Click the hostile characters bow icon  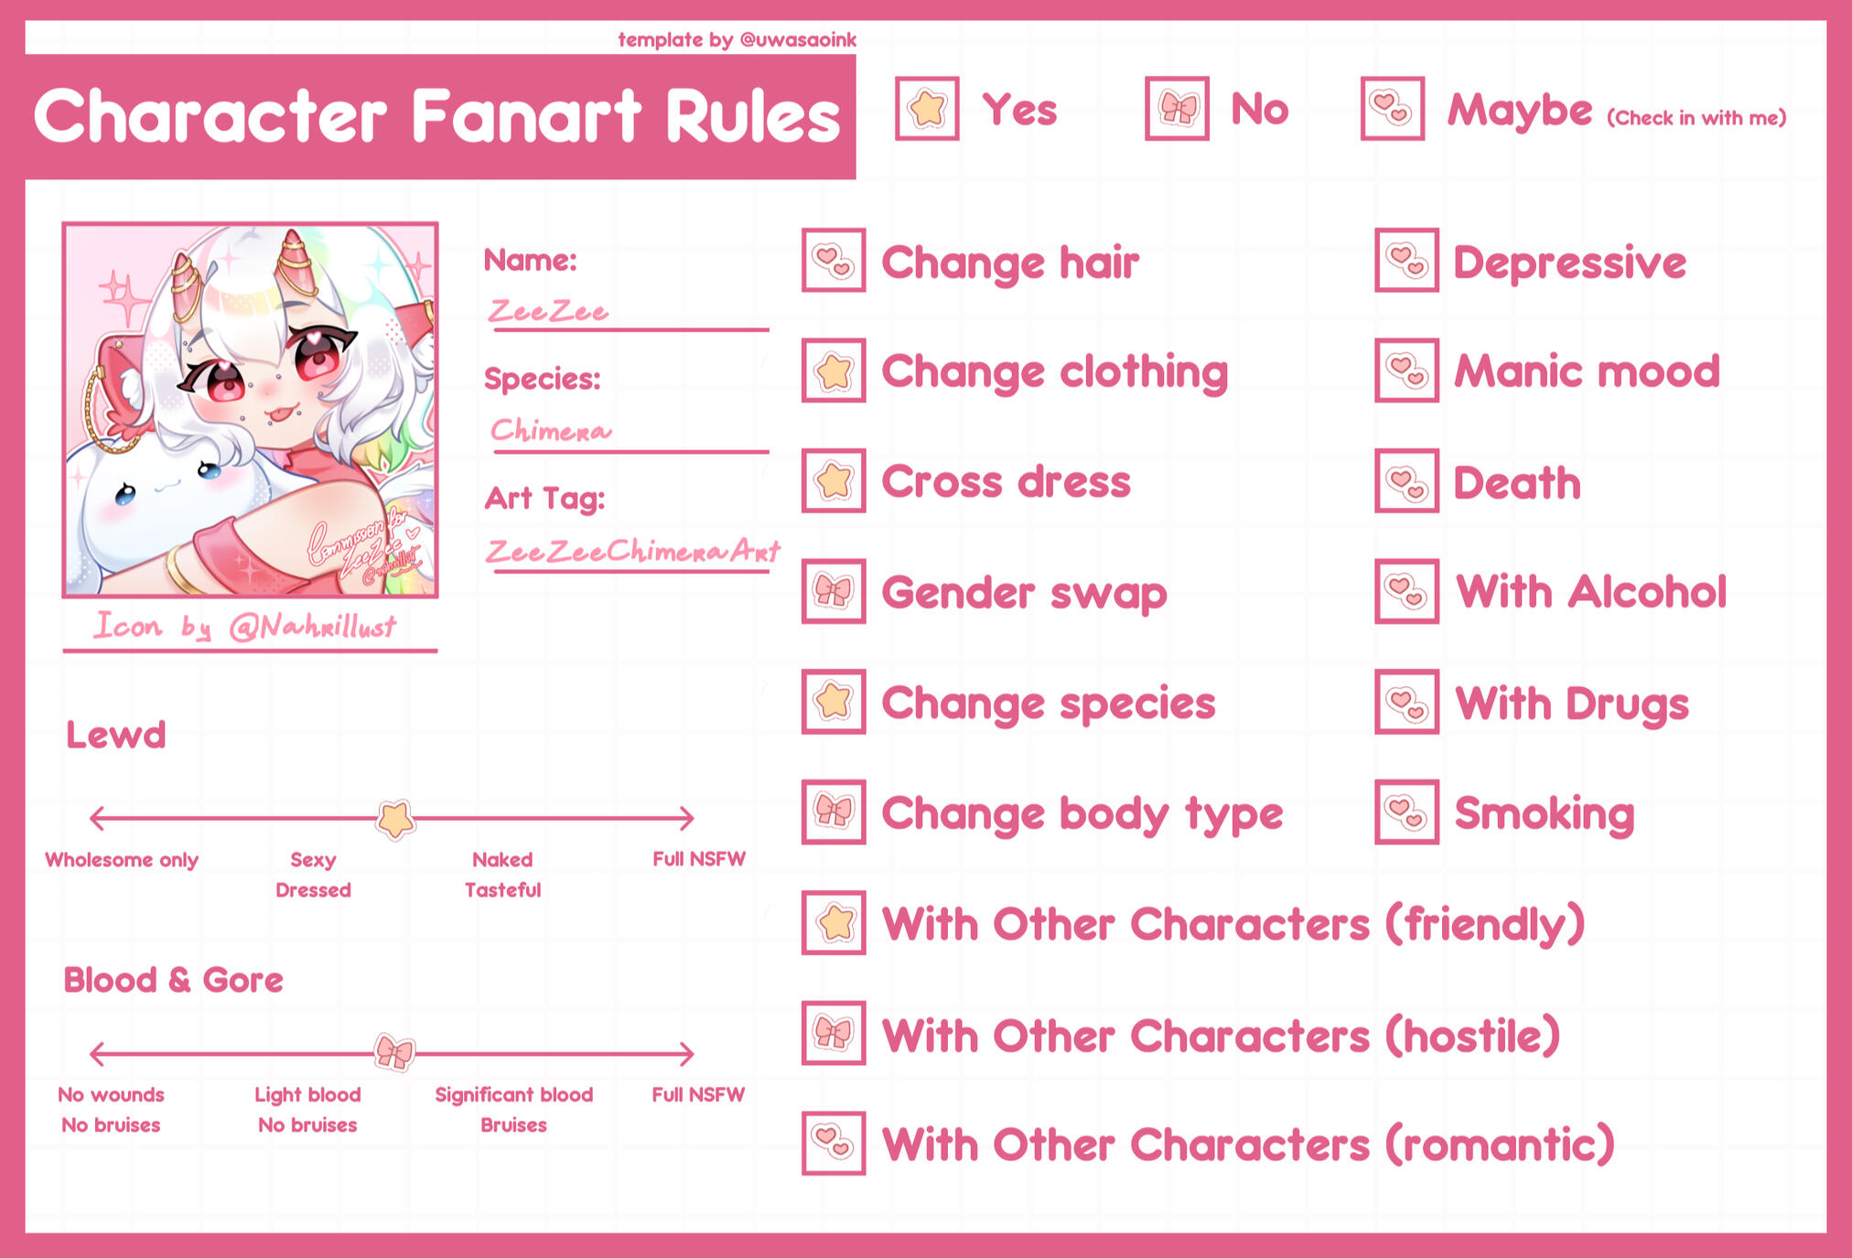coord(834,1033)
